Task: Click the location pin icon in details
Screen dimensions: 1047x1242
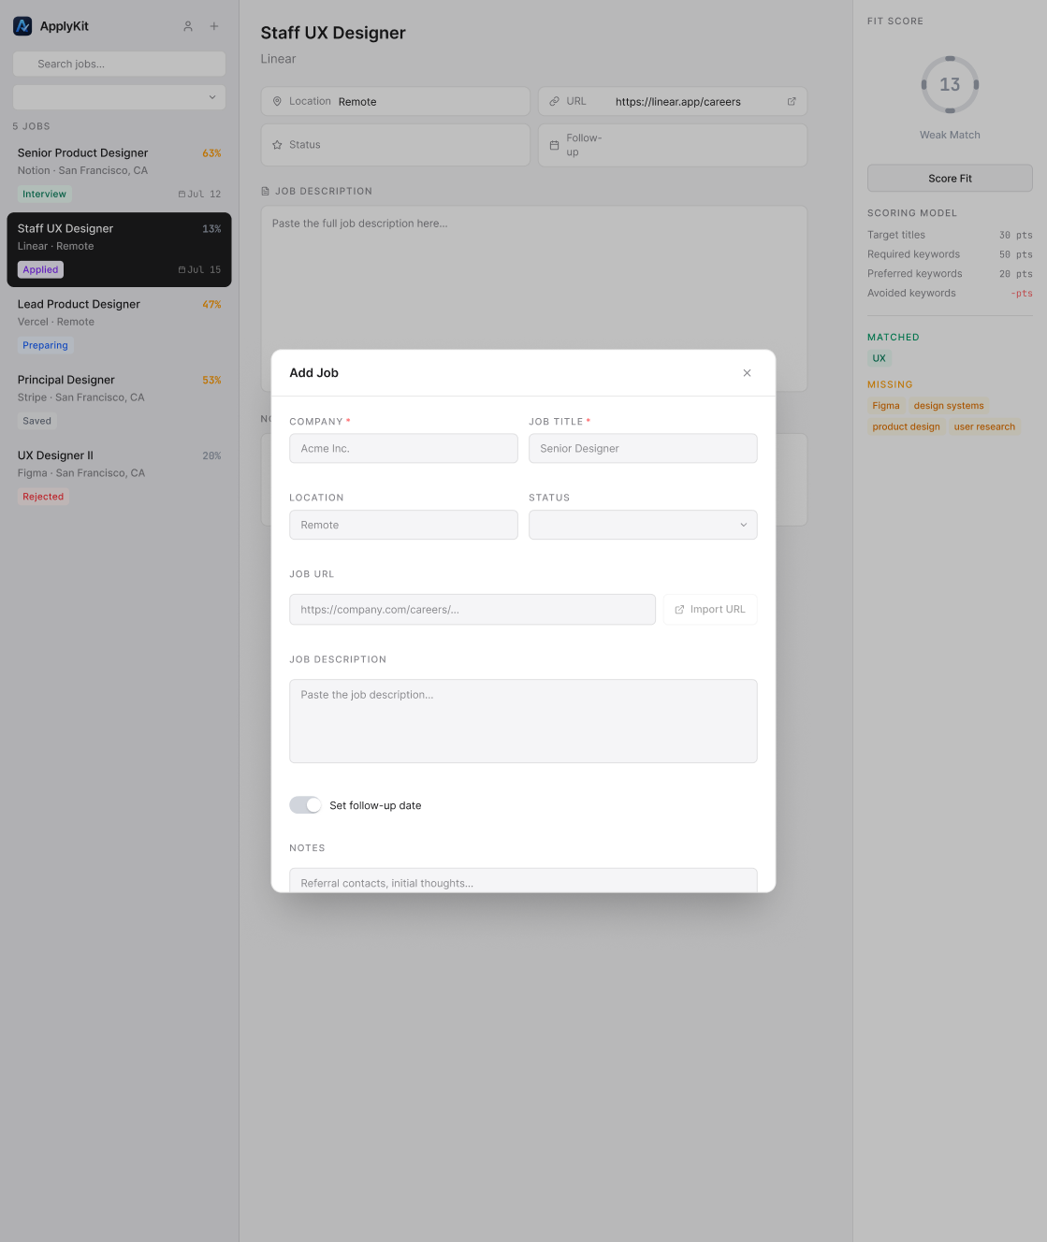Action: tap(277, 101)
